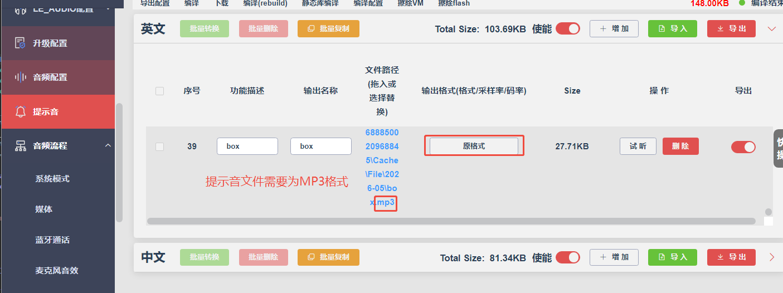Click green 导入 in the 英文 section

(673, 28)
